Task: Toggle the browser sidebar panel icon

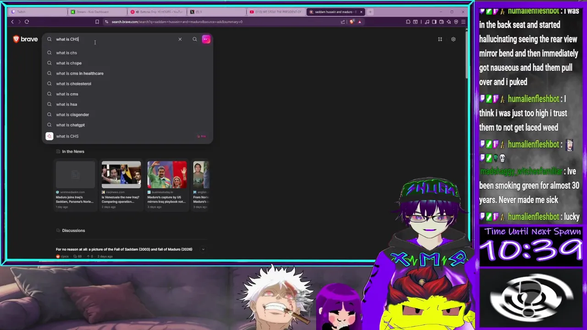Action: coord(434,22)
